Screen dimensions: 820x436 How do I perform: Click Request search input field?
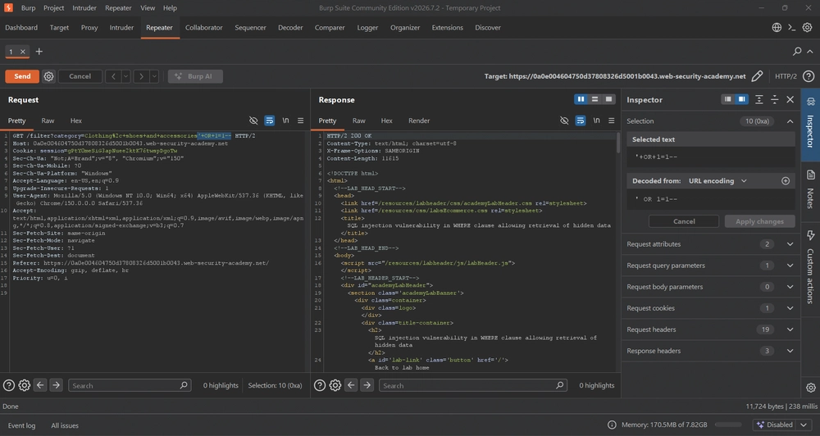click(130, 386)
